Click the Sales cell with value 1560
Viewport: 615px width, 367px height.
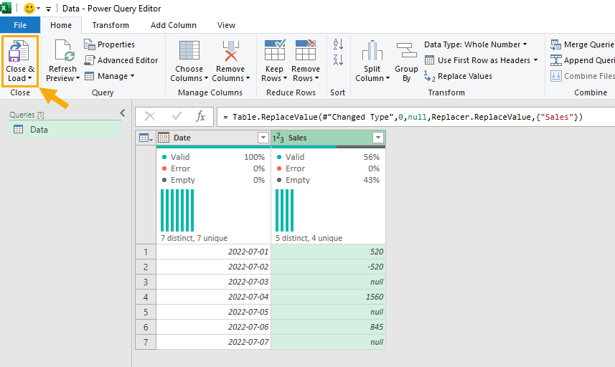click(x=328, y=297)
